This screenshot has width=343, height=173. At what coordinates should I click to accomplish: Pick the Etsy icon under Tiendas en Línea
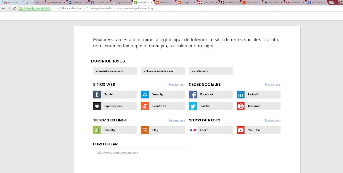[x=145, y=130]
